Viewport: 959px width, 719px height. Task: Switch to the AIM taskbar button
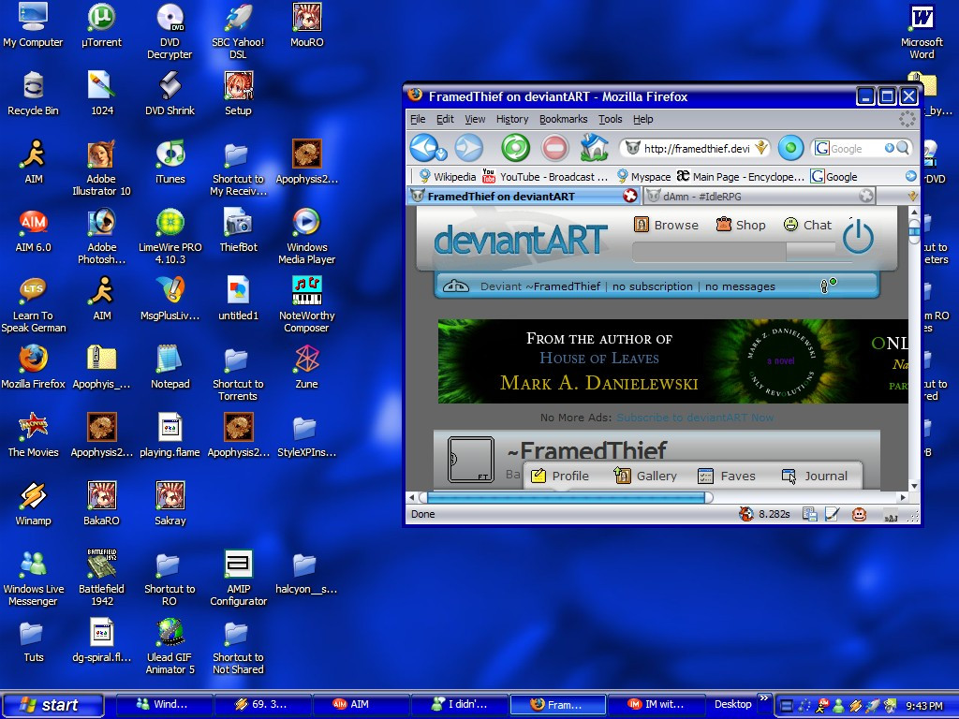coord(361,705)
